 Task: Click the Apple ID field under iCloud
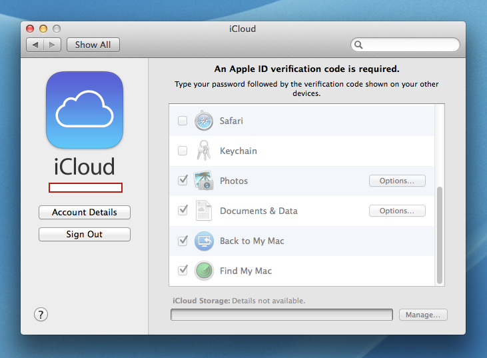(x=85, y=188)
